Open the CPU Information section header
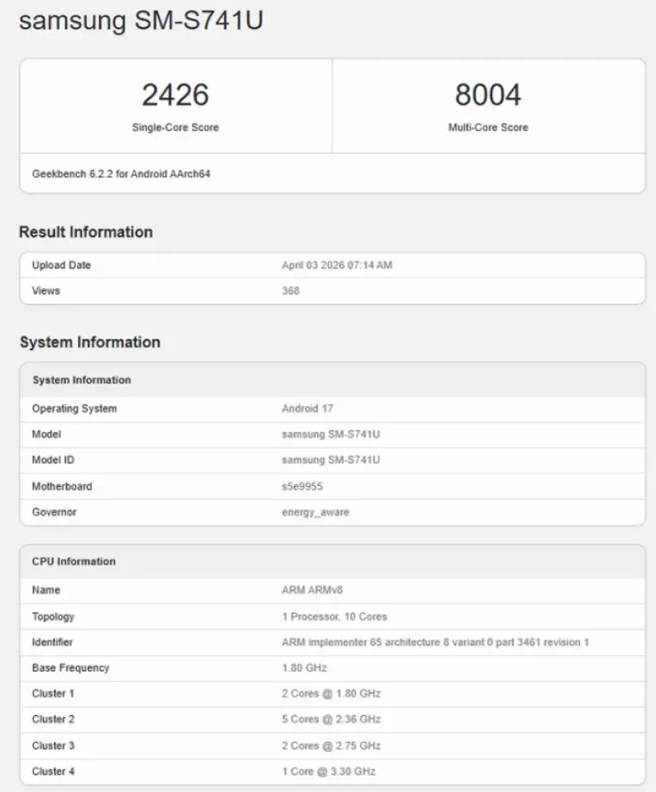Image resolution: width=656 pixels, height=792 pixels. 75,562
